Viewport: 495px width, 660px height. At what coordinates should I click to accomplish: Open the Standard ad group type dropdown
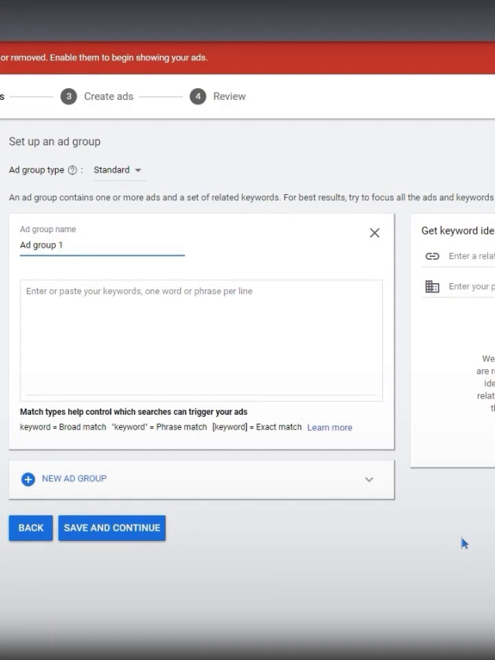[118, 170]
